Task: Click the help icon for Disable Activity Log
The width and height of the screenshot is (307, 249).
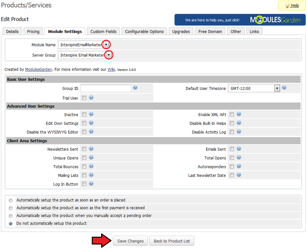Action: pyautogui.click(x=239, y=132)
